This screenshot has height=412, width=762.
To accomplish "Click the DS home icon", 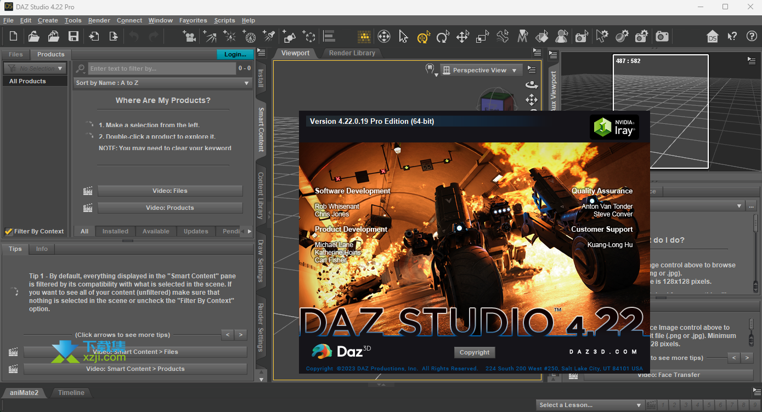I will (x=712, y=37).
